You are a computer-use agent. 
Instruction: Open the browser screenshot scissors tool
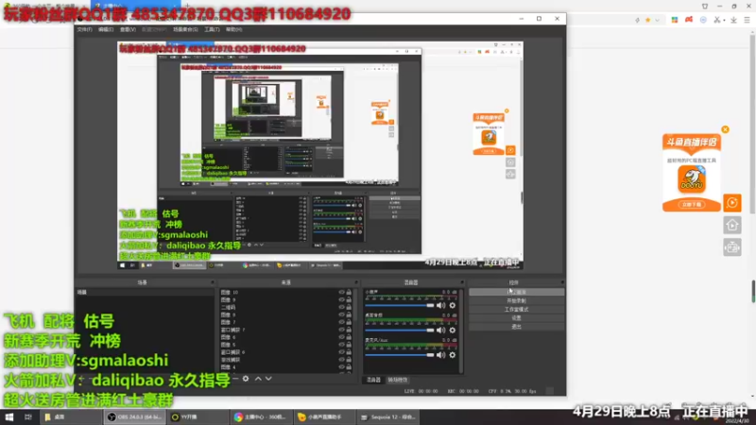(717, 20)
